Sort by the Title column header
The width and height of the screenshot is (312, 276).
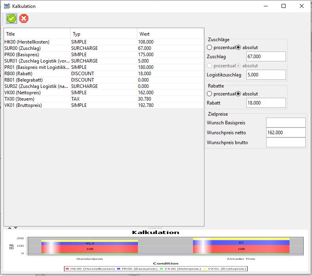[x=37, y=34]
